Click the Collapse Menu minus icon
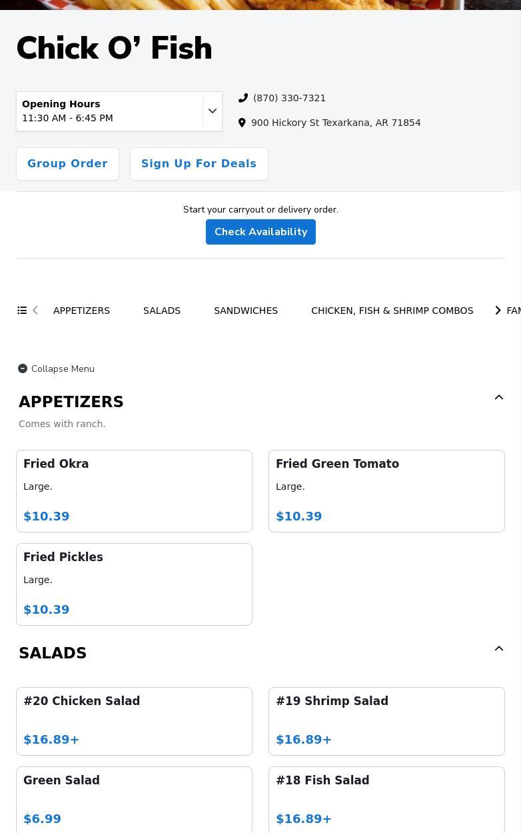Viewport: 521px width, 833px height. (x=23, y=369)
